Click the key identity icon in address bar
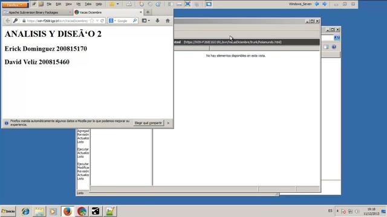Viewport: 387px width, 217px height. pos(15,20)
